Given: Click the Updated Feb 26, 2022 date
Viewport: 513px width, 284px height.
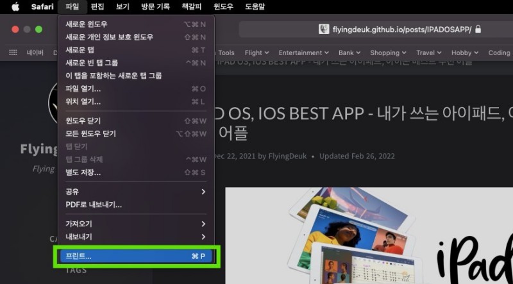Looking at the screenshot, I should (357, 156).
